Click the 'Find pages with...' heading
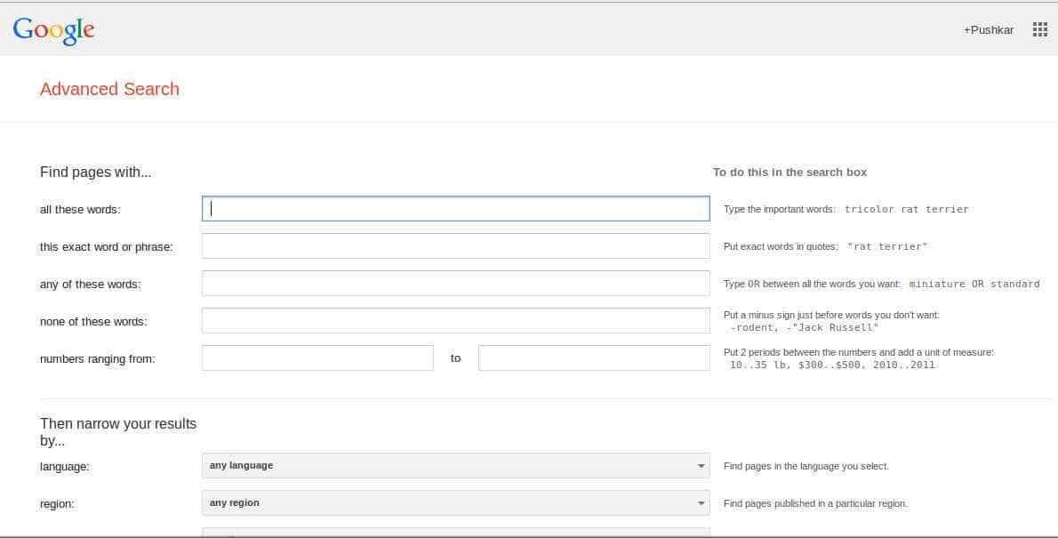The width and height of the screenshot is (1058, 538). click(95, 173)
